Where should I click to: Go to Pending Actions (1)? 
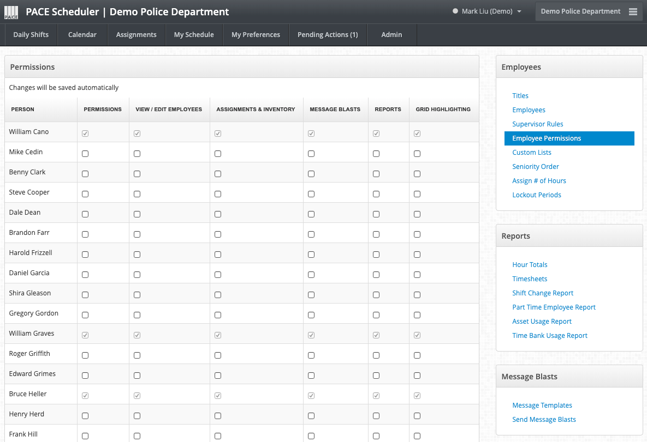[x=328, y=35]
